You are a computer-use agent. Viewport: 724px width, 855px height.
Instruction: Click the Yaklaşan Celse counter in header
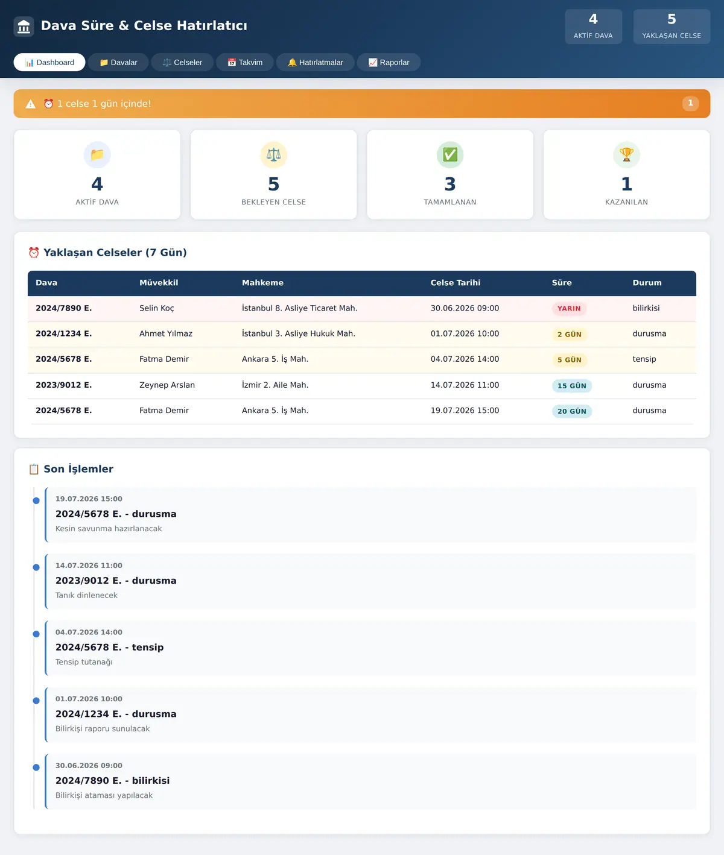tap(672, 27)
